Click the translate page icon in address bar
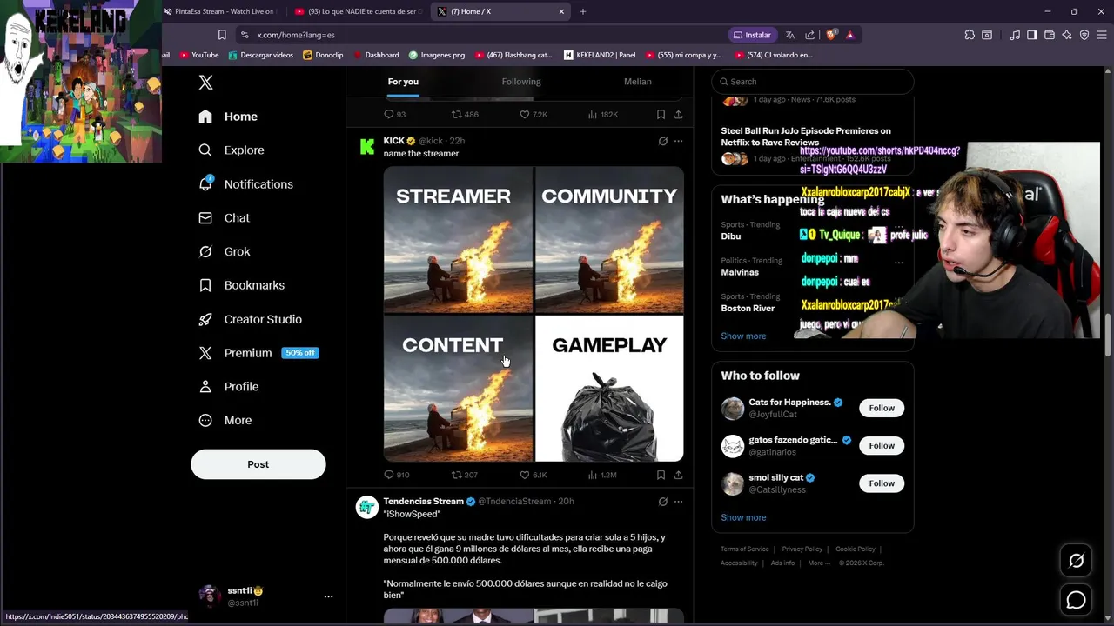 790,35
